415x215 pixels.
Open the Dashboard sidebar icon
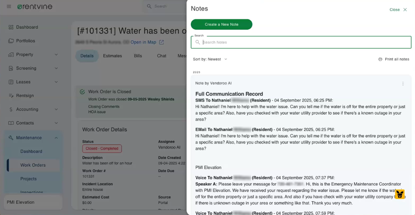tap(11, 27)
